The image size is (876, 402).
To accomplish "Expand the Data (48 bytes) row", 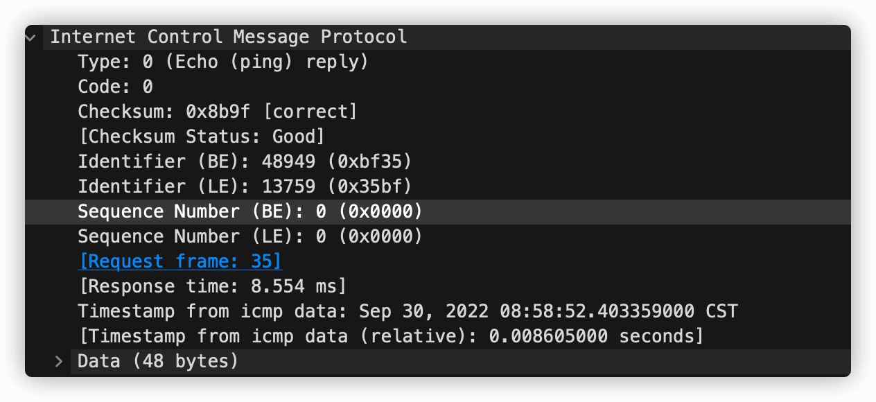I will pyautogui.click(x=59, y=361).
